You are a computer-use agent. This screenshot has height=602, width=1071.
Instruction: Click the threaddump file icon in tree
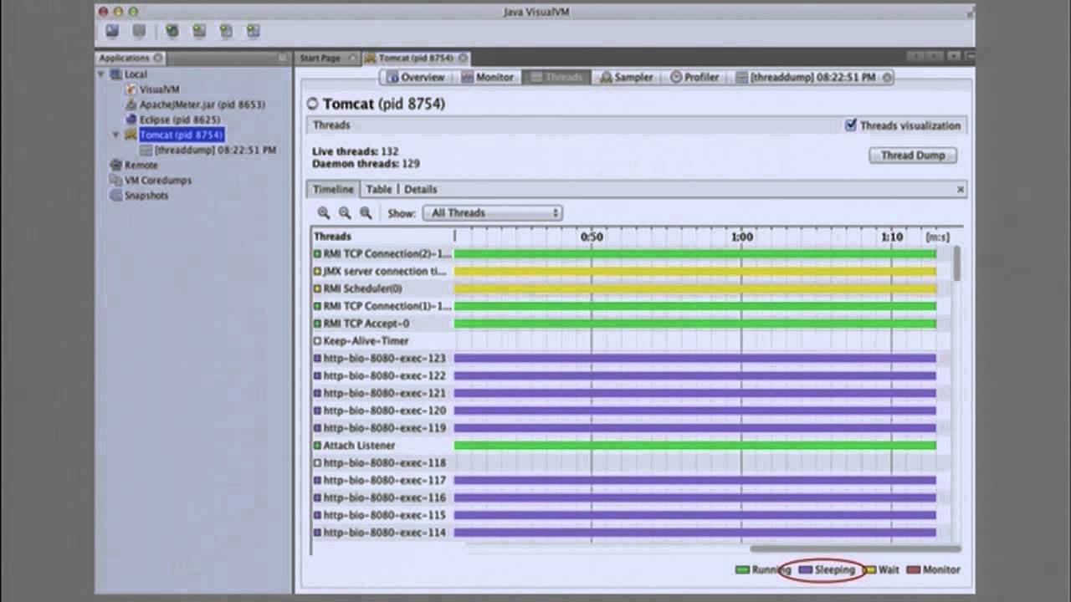(146, 150)
